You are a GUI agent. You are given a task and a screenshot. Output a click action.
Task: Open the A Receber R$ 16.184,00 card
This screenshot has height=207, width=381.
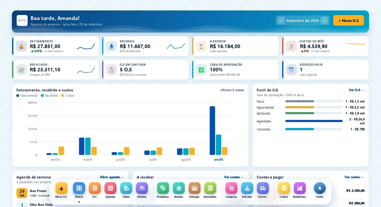[235, 46]
